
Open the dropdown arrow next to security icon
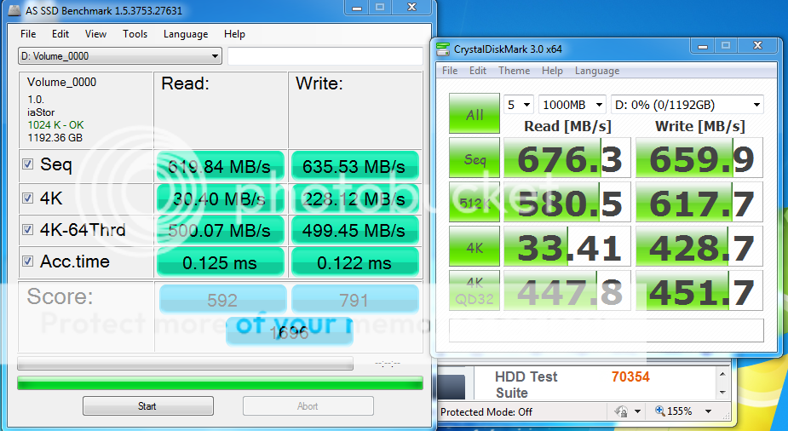(637, 411)
